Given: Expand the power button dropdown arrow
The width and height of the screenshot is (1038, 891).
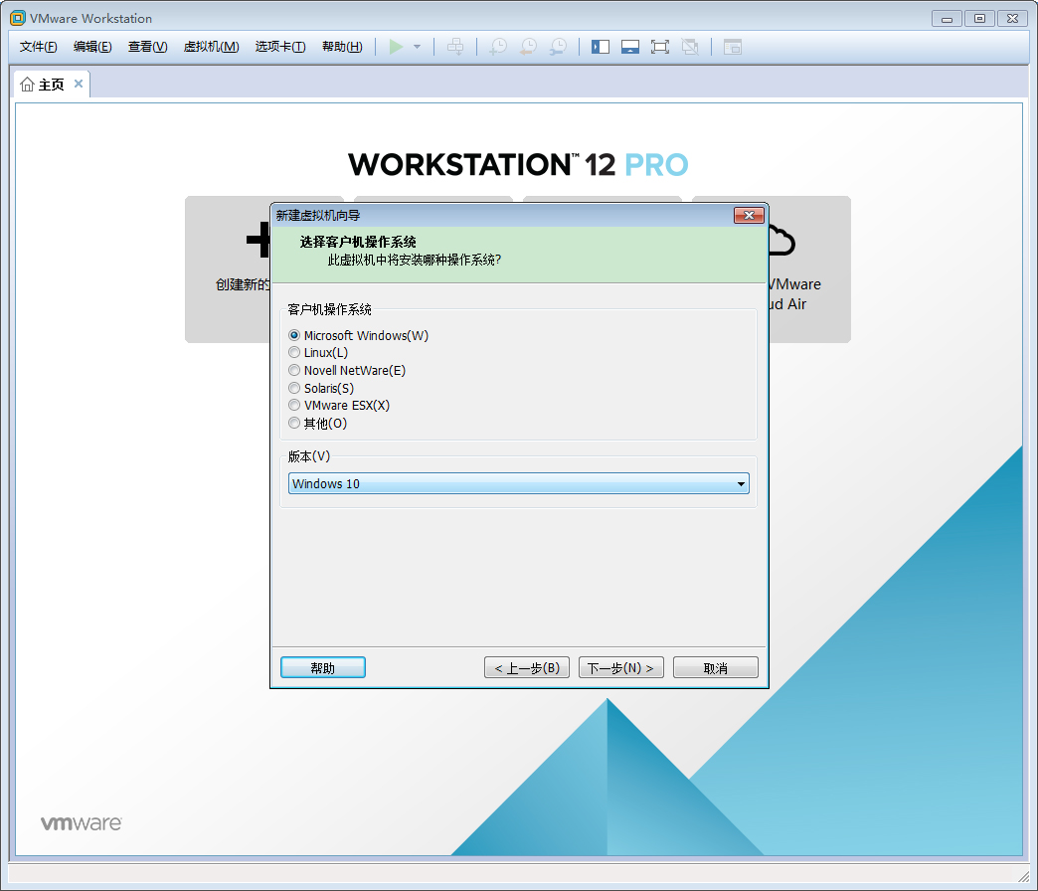Looking at the screenshot, I should click(416, 46).
